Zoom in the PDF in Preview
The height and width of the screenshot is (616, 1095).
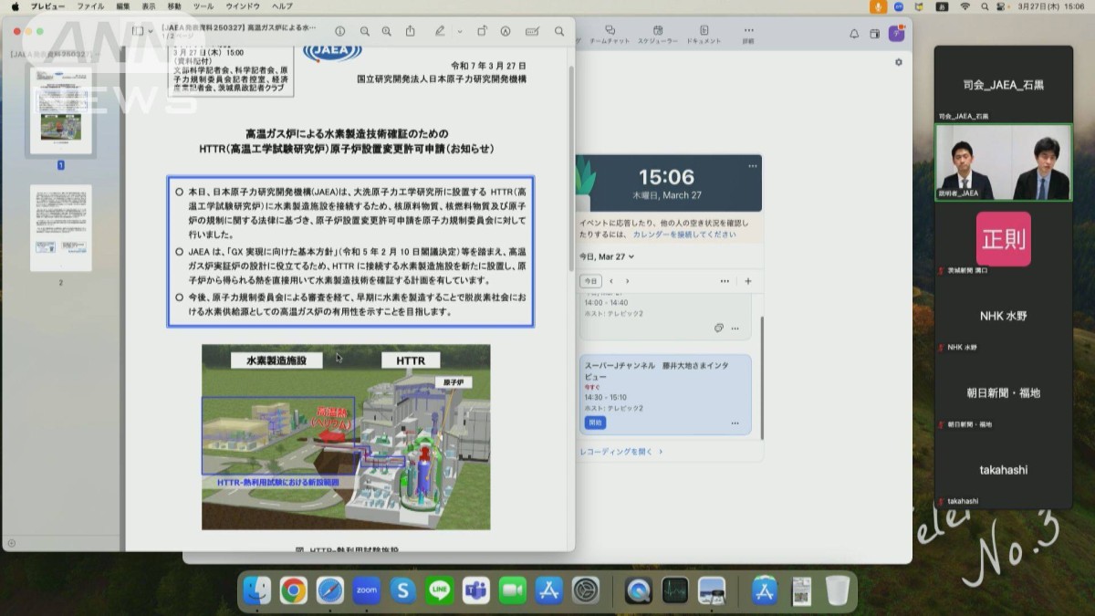(386, 31)
